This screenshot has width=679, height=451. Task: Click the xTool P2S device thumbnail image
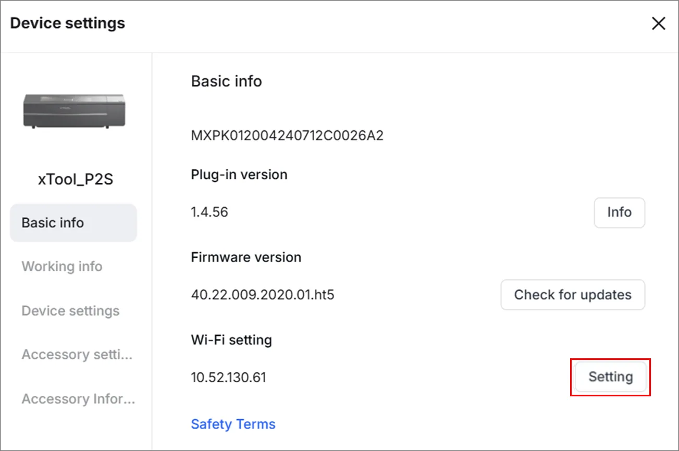click(74, 111)
